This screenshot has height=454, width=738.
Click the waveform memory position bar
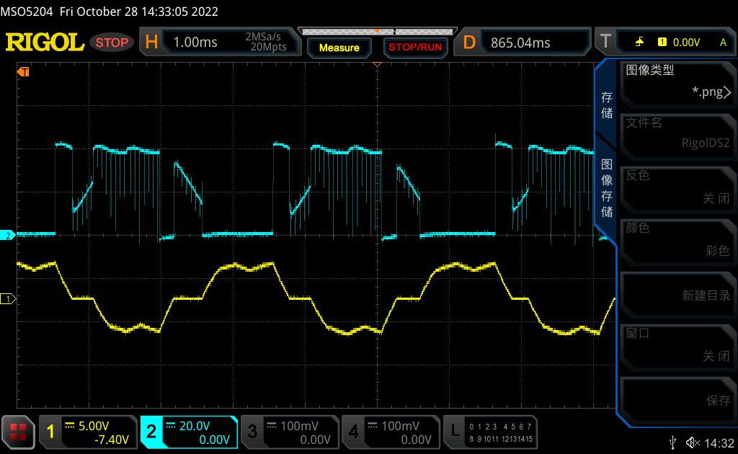(376, 32)
